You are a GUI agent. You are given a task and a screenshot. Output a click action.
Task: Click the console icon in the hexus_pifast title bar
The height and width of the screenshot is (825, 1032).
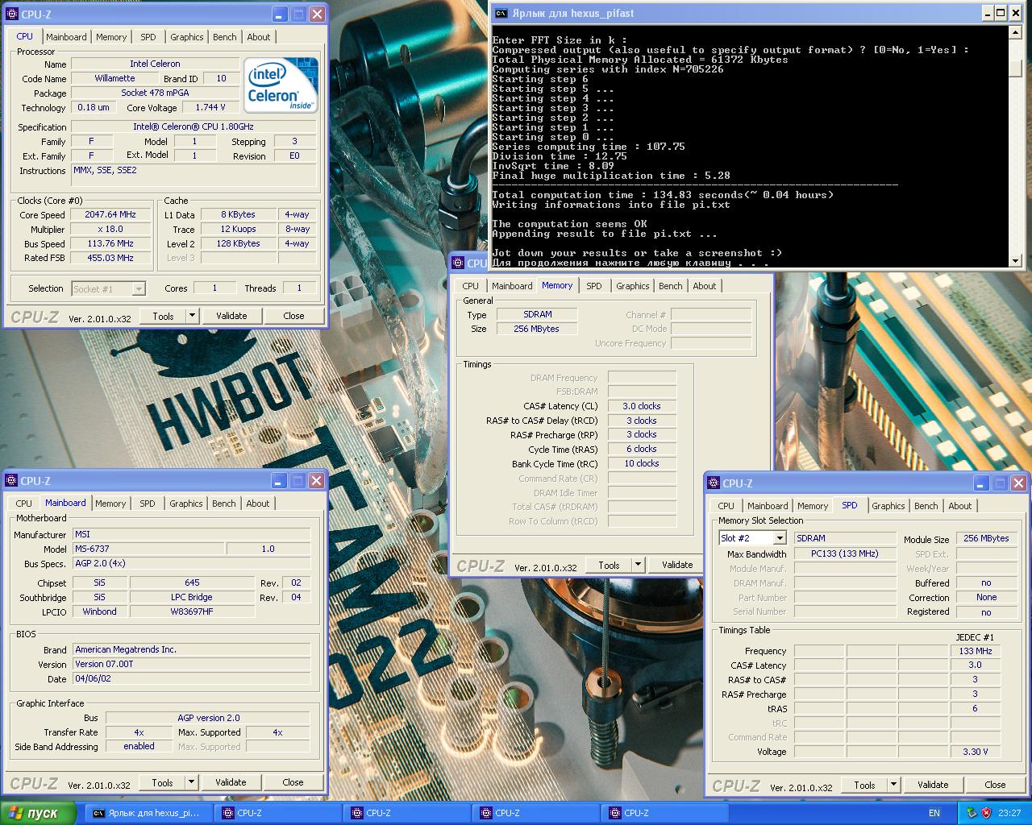[501, 13]
